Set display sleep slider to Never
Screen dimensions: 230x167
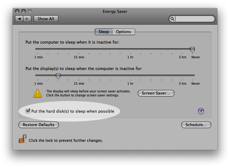point(193,75)
